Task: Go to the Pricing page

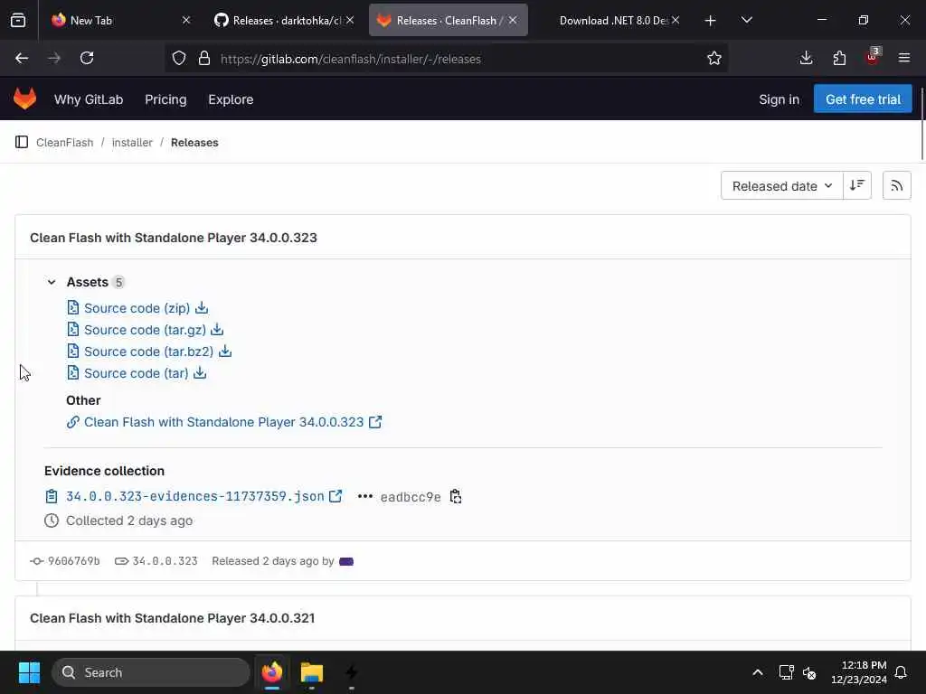Action: (165, 99)
